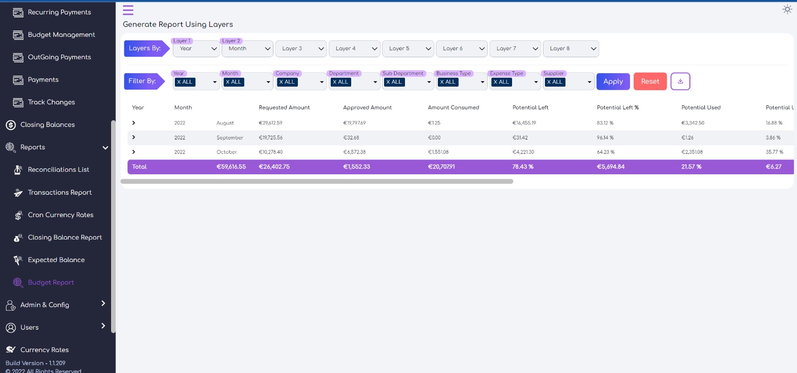
Task: Collapse the Reports menu section
Action: coord(105,147)
